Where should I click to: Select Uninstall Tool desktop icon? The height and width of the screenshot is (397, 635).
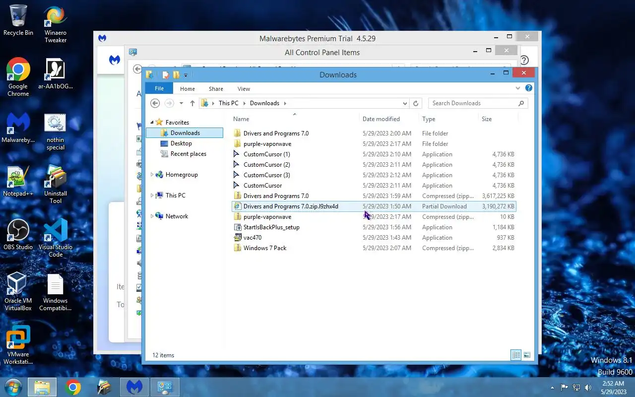pyautogui.click(x=56, y=185)
